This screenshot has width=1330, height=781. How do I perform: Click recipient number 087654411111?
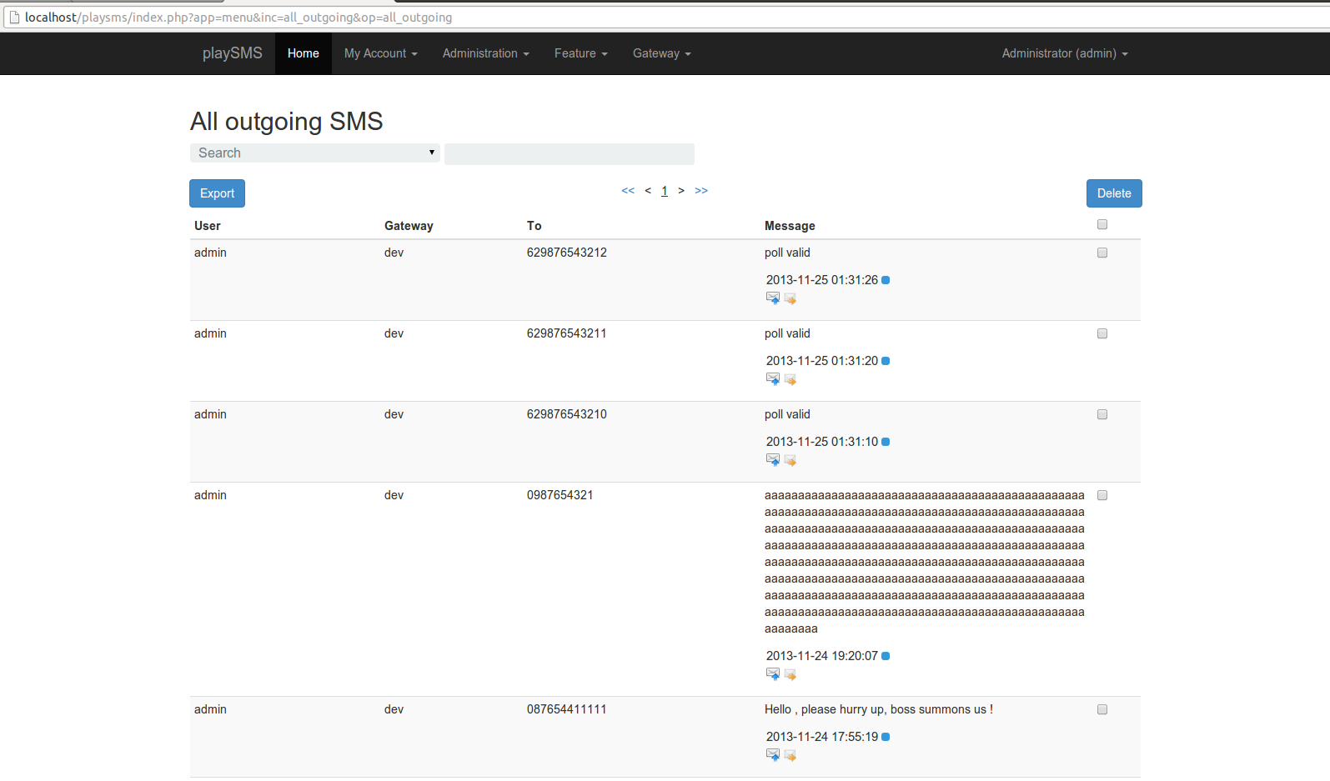[x=567, y=709]
